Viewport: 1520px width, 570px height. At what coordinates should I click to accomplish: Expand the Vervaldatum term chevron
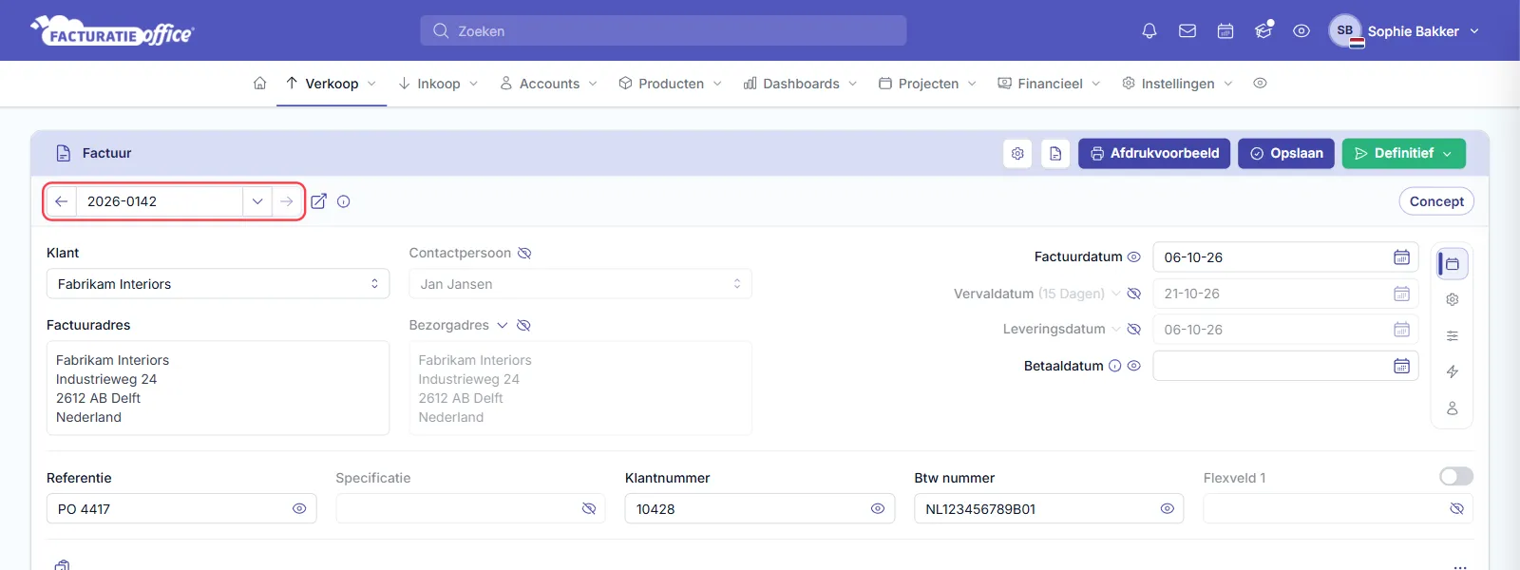(1115, 294)
